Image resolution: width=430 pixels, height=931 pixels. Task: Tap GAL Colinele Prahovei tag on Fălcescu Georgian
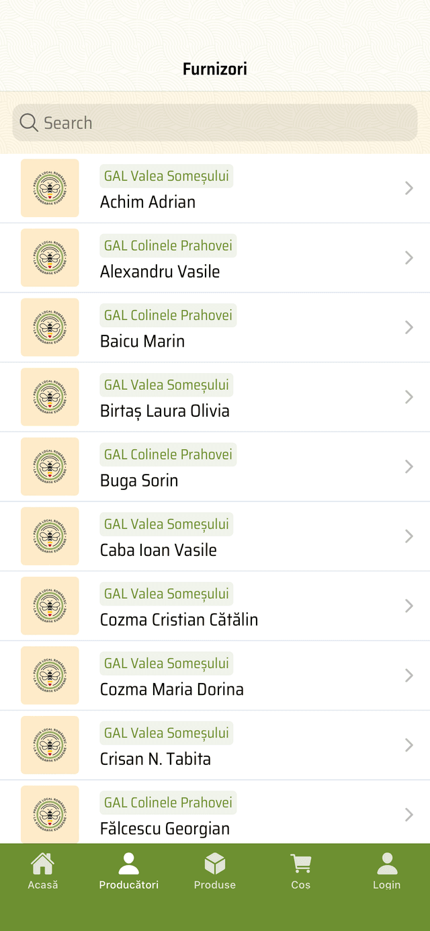pyautogui.click(x=168, y=803)
